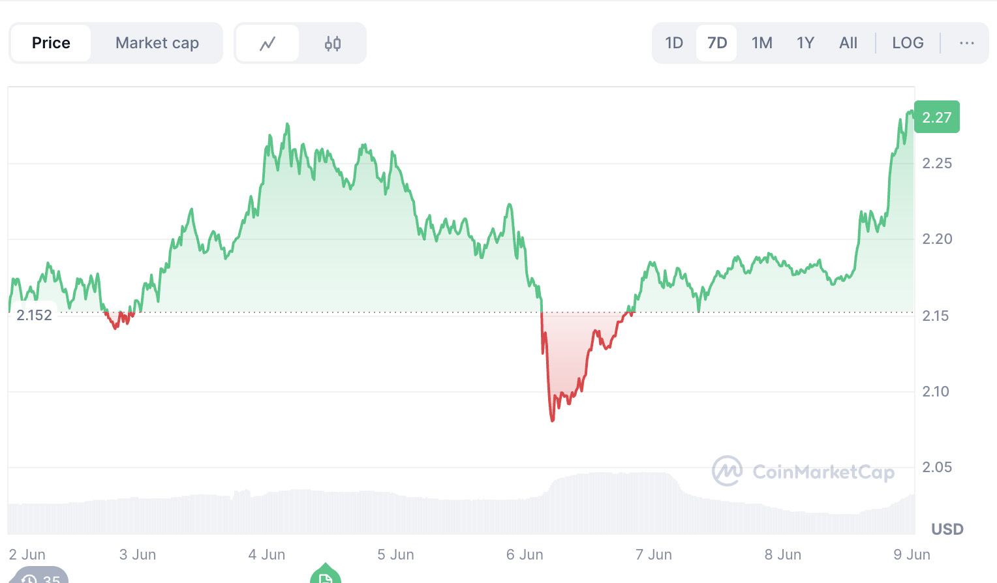Click the 2.152 opening price label
The height and width of the screenshot is (583, 997).
(34, 316)
